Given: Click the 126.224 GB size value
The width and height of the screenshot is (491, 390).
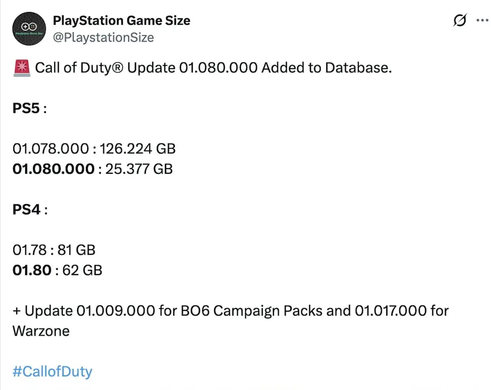Looking at the screenshot, I should (x=138, y=149).
